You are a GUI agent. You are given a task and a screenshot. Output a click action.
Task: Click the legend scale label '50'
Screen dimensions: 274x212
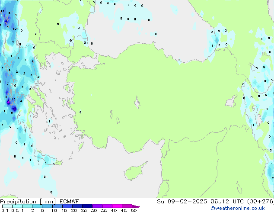point(134,210)
